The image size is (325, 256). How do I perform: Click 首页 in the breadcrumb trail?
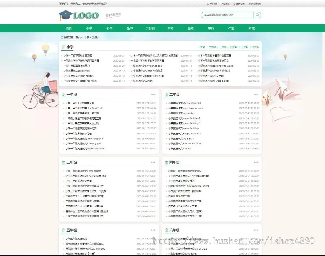(x=79, y=37)
